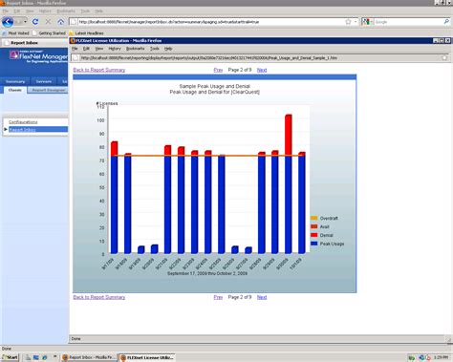Open Edit menu in FLEXnet License Utilization window
Screen dimensions: 453x362
86,49
